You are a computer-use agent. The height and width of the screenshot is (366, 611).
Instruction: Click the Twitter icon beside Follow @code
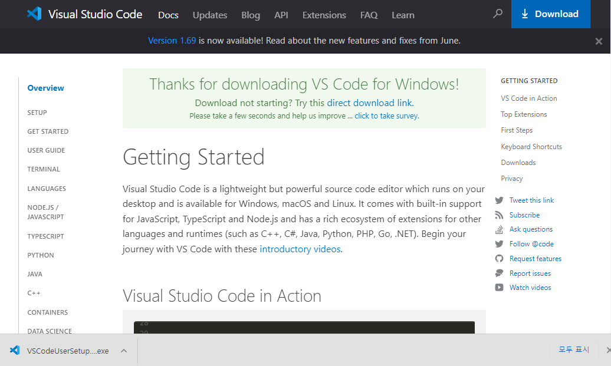tap(499, 244)
